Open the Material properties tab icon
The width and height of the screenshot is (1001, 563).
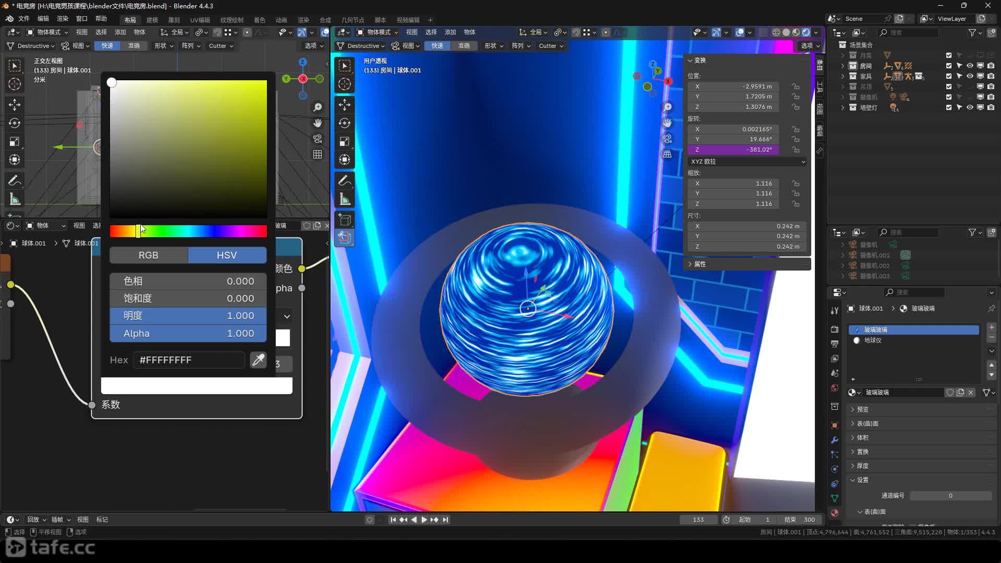point(835,513)
